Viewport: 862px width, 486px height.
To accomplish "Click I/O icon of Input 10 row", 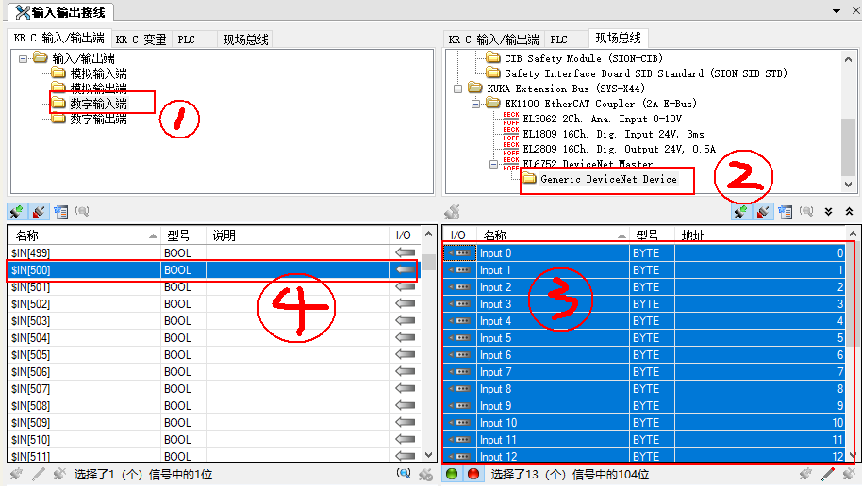I will pos(459,422).
